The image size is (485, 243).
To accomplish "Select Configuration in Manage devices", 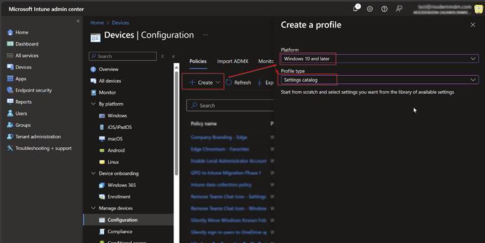I will point(128,220).
